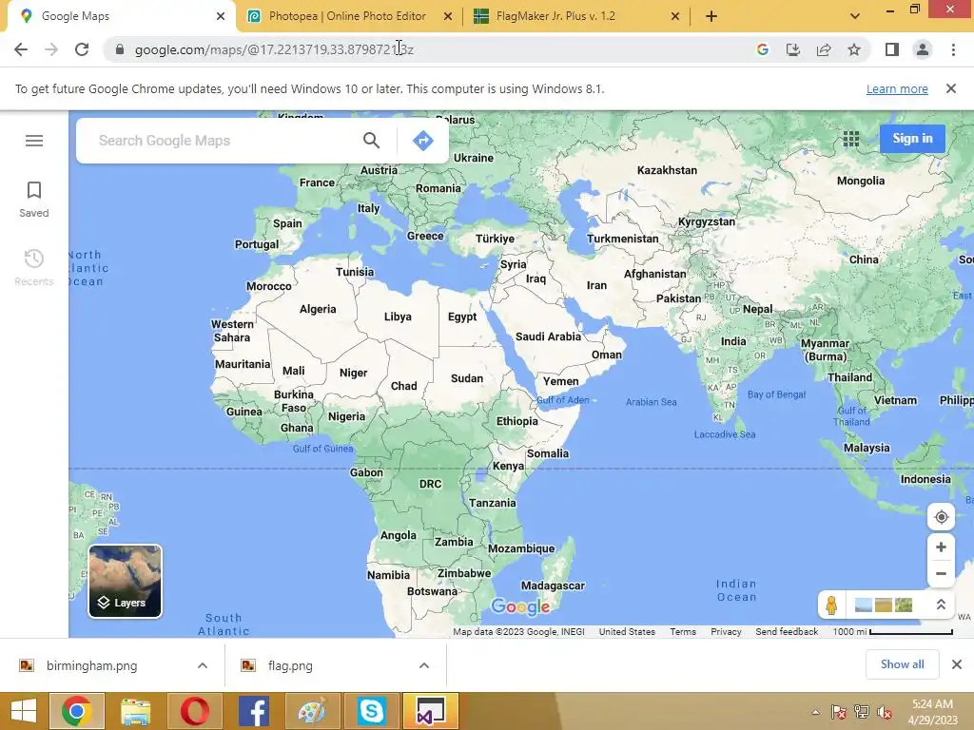Open the Recents panel
This screenshot has width=974, height=730.
(x=34, y=267)
